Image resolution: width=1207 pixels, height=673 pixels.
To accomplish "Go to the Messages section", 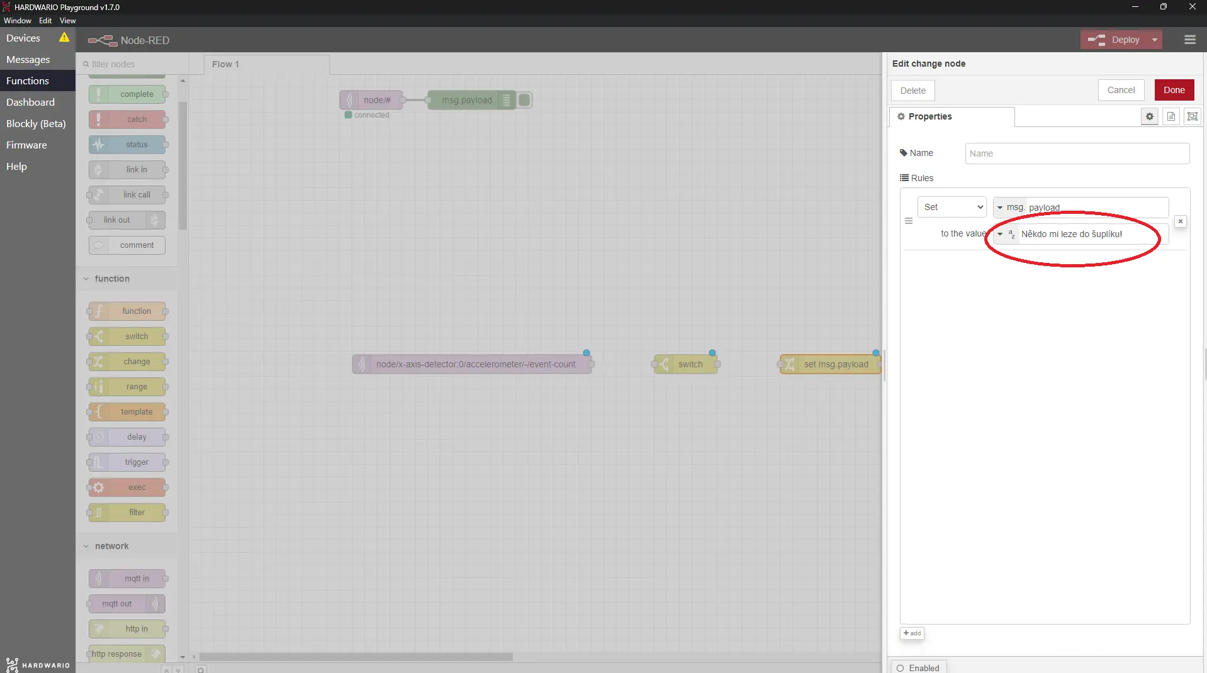I will (x=38, y=60).
